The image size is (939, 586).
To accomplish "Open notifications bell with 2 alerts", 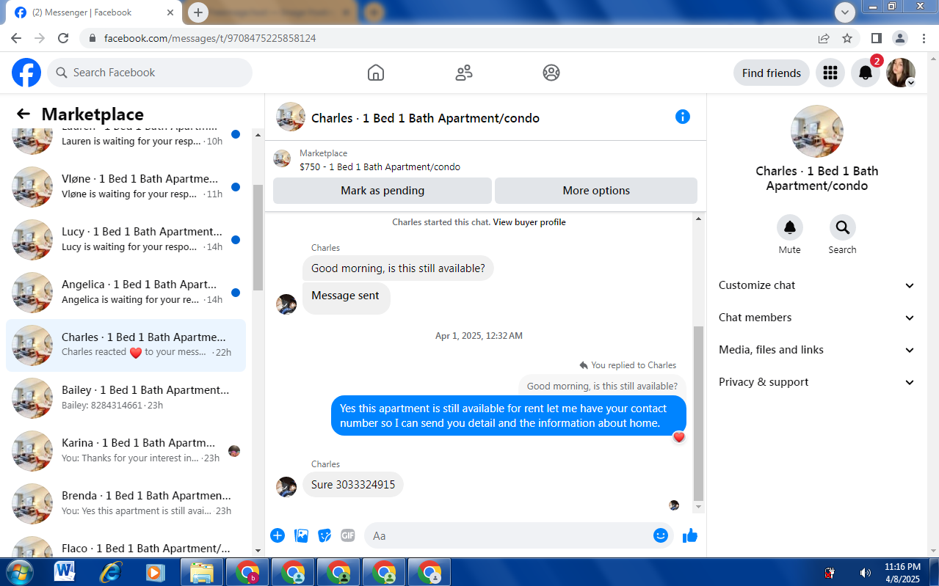I will pos(866,73).
